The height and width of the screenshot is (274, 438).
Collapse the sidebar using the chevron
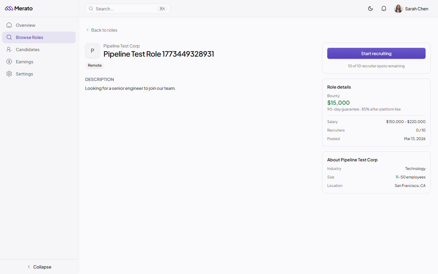[39, 267]
